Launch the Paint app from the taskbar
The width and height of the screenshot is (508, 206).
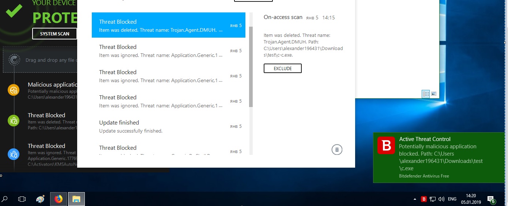(x=41, y=199)
